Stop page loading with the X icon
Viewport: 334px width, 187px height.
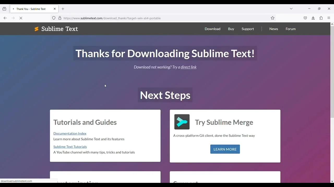tap(21, 18)
